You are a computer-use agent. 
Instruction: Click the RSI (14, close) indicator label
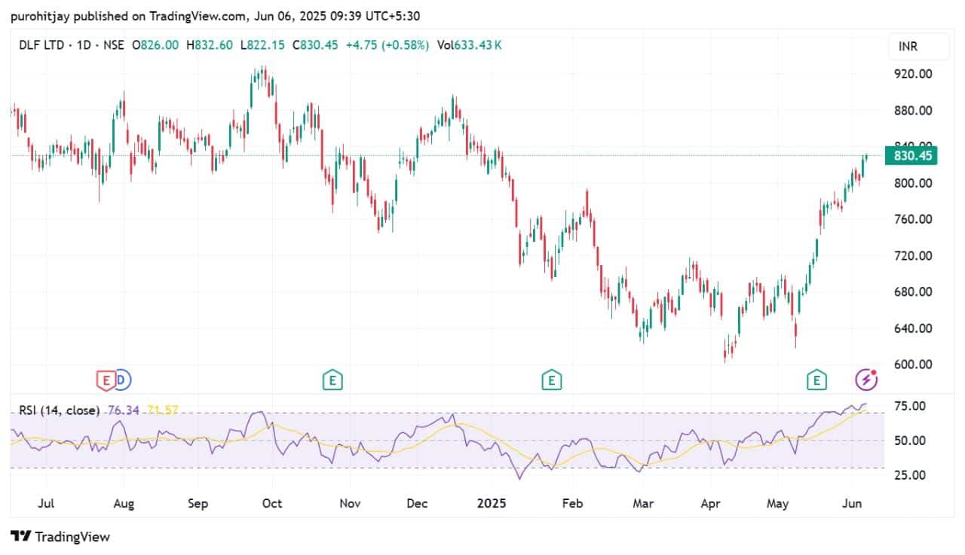60,410
